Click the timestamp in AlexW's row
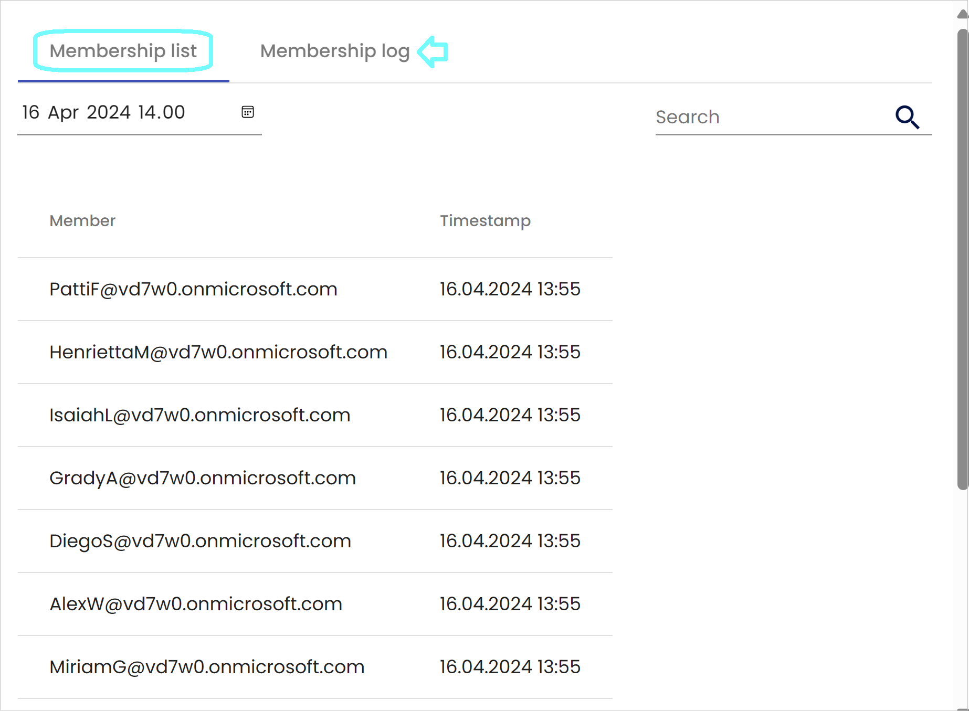969x711 pixels. pos(510,604)
